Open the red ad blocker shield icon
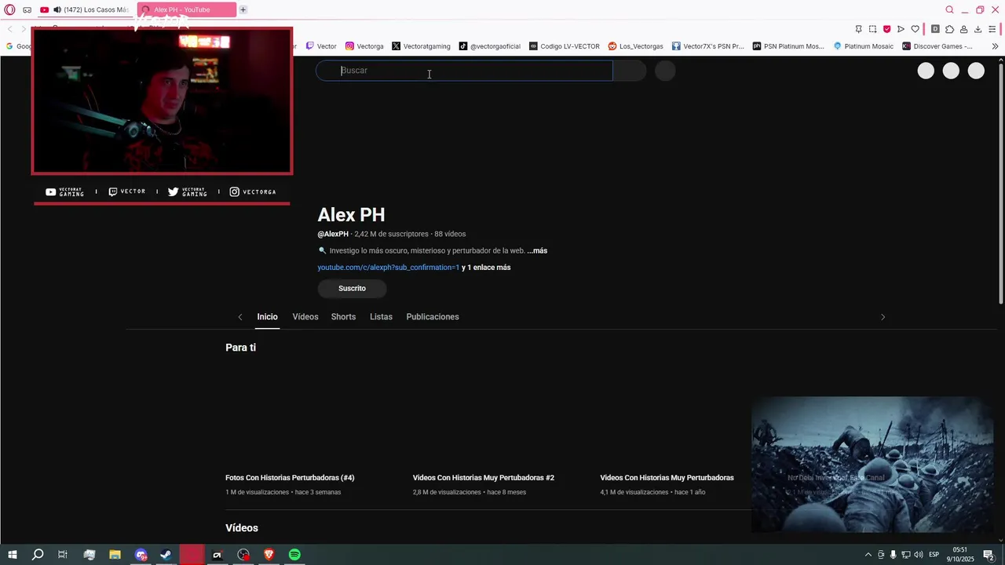1005x565 pixels. pyautogui.click(x=886, y=29)
